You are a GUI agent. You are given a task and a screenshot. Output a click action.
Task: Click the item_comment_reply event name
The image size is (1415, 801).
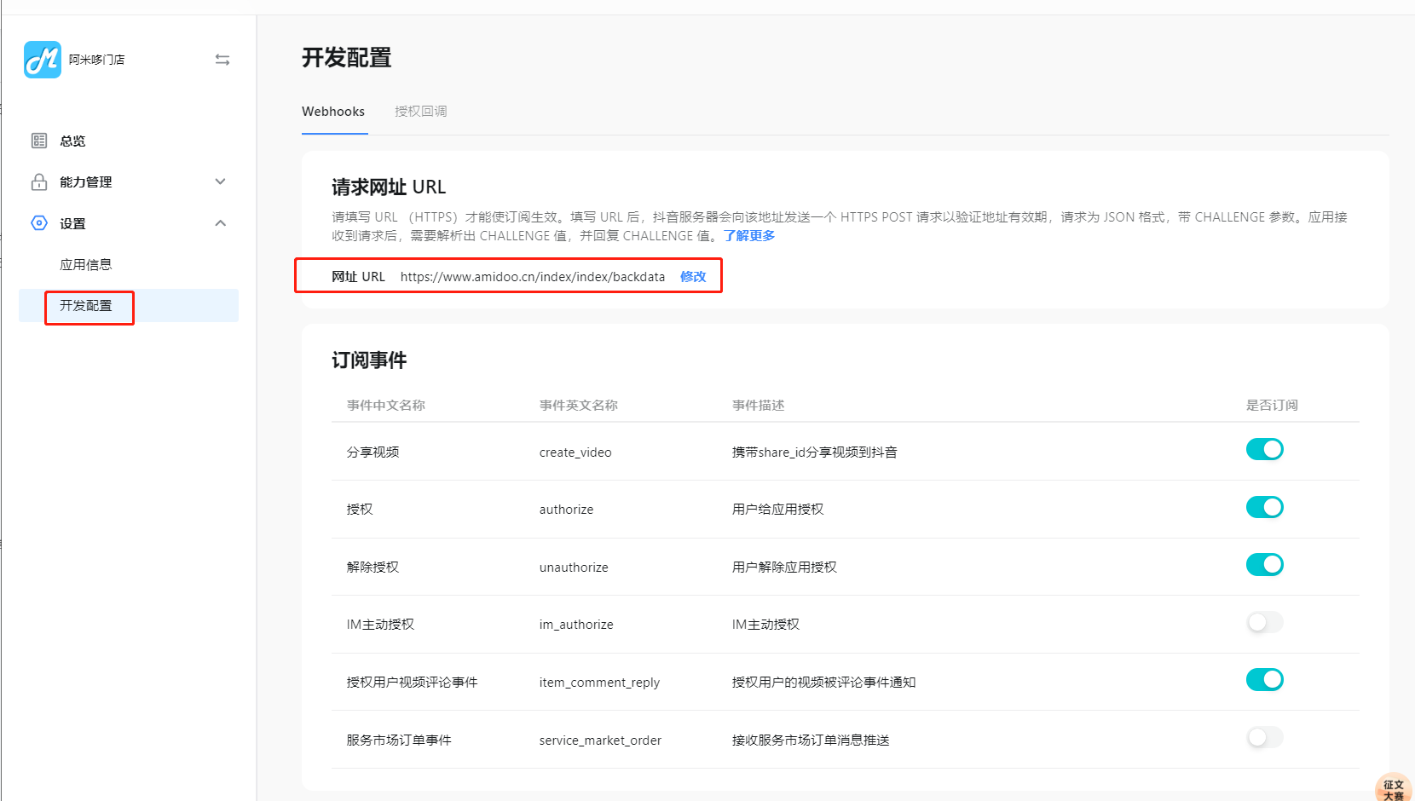point(600,683)
